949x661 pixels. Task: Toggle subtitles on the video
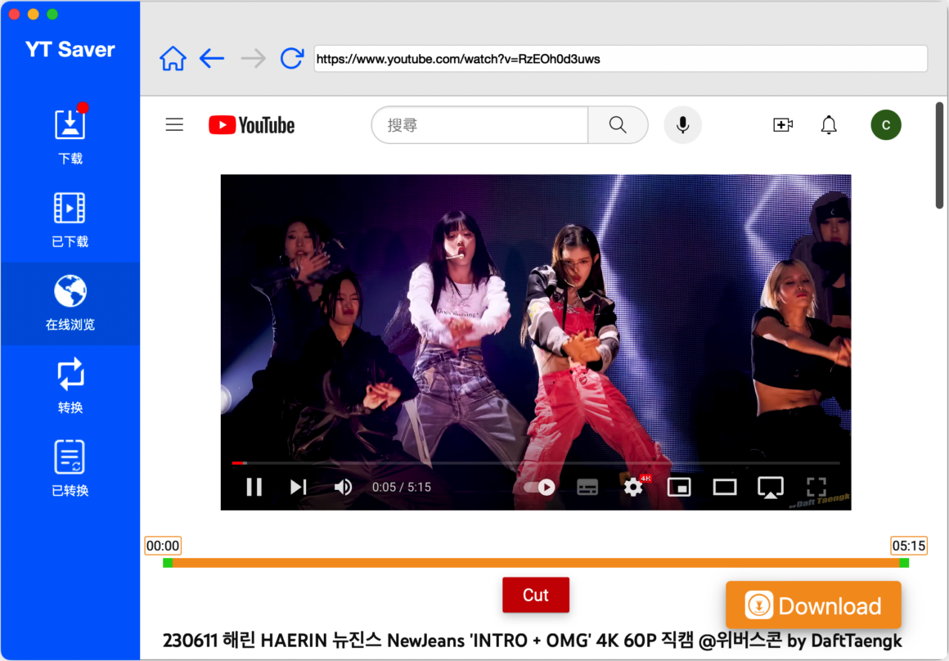click(x=587, y=487)
